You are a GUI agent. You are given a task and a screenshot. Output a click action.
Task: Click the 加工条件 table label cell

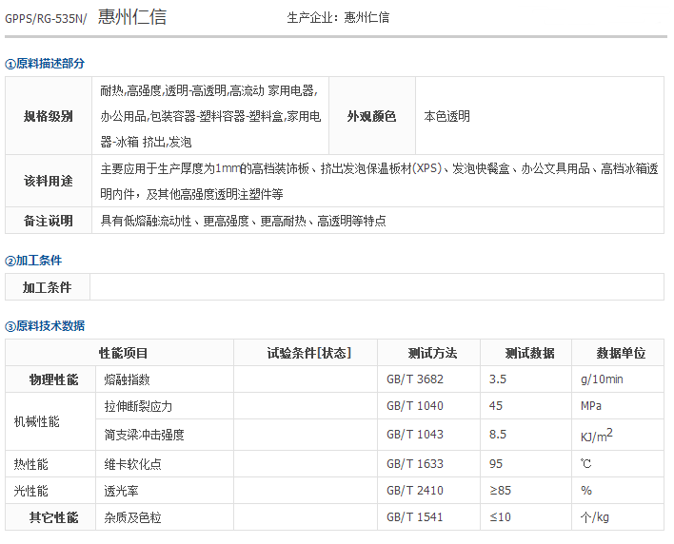(x=48, y=287)
